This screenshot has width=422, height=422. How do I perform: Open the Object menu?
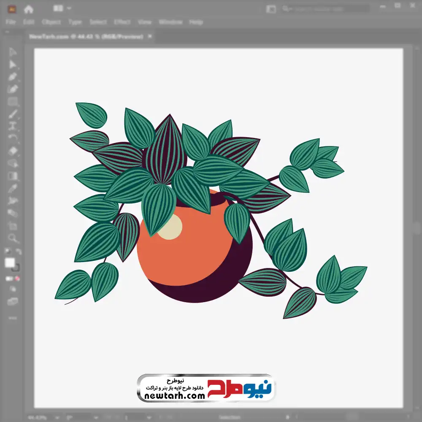coord(51,22)
